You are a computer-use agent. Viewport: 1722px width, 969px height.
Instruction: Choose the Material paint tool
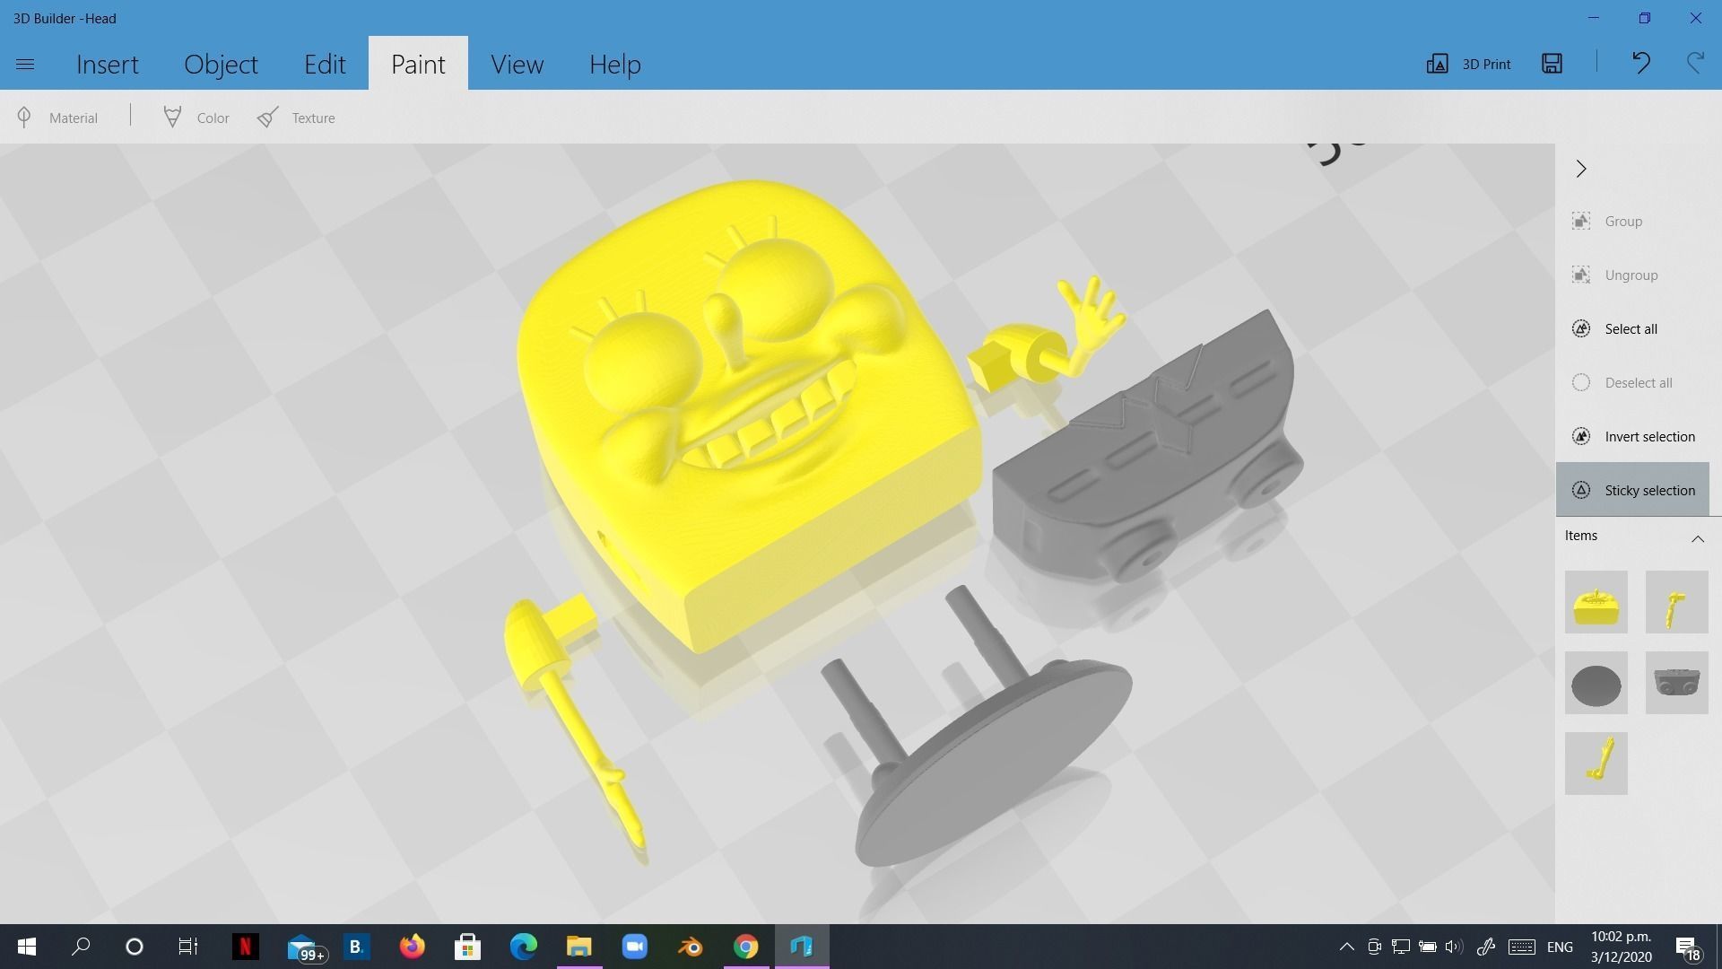[x=57, y=118]
